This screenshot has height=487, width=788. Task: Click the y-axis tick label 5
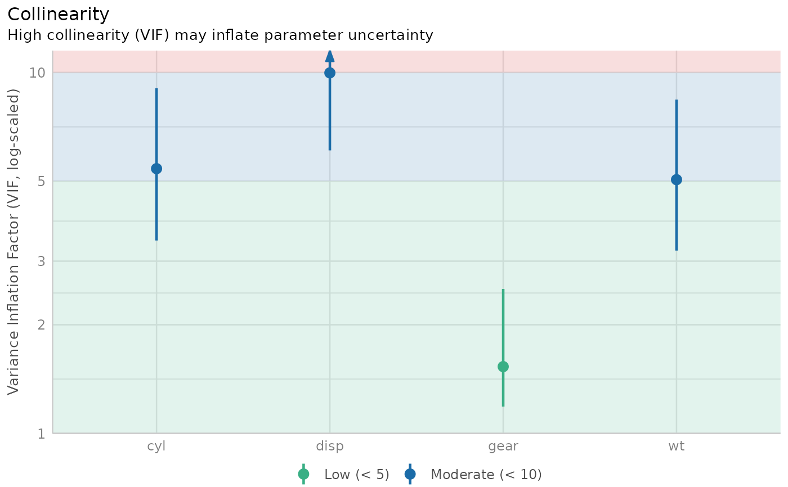coord(41,181)
